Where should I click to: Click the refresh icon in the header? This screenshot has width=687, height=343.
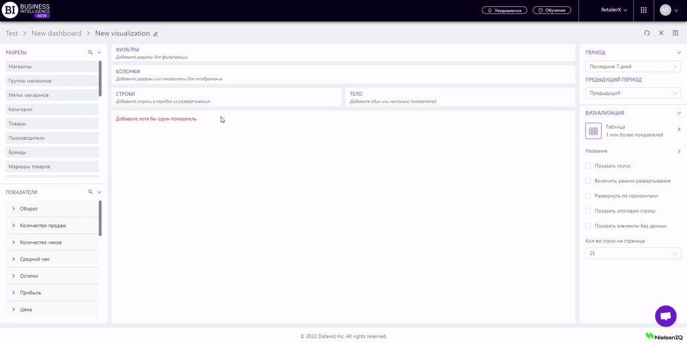coord(647,33)
